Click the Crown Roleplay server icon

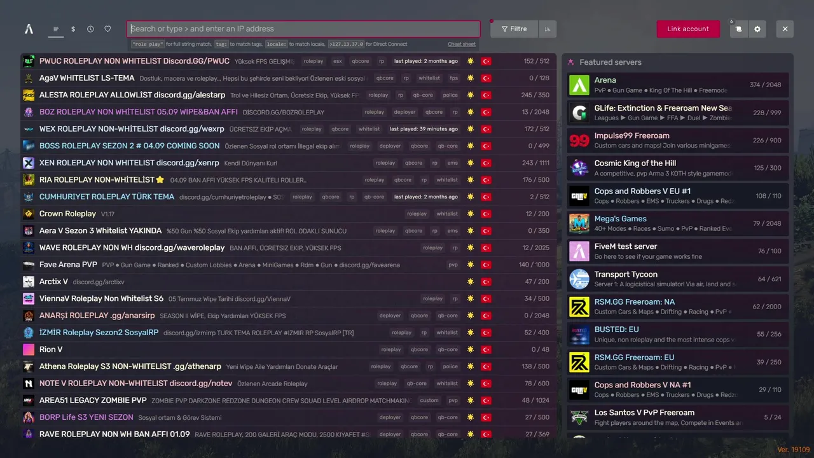(x=29, y=214)
